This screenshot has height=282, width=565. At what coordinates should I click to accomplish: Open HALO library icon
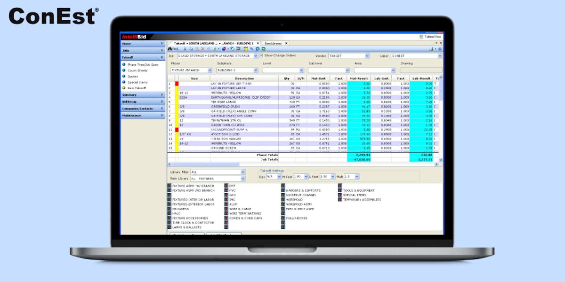169,213
